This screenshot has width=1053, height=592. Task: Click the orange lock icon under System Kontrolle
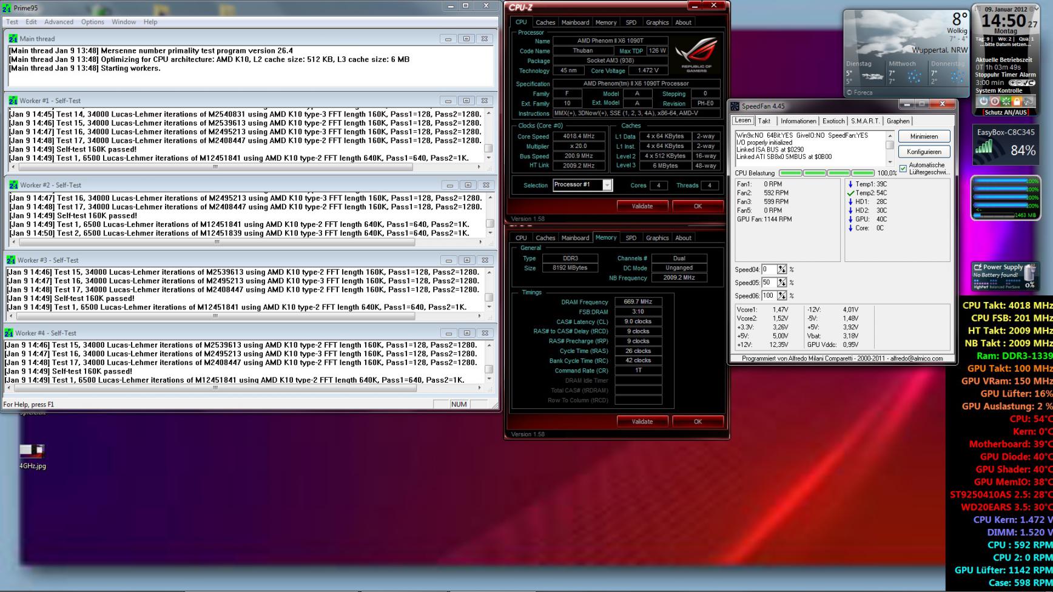1017,101
